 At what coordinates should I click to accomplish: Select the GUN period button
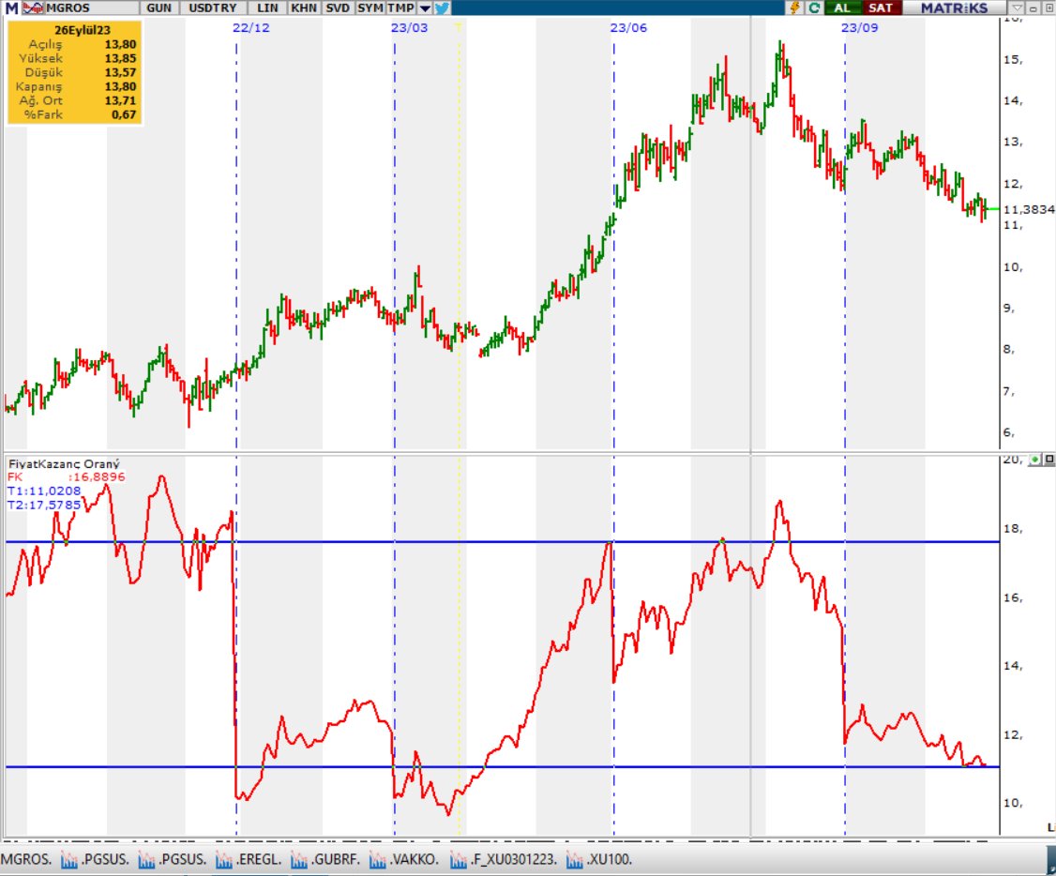(158, 8)
